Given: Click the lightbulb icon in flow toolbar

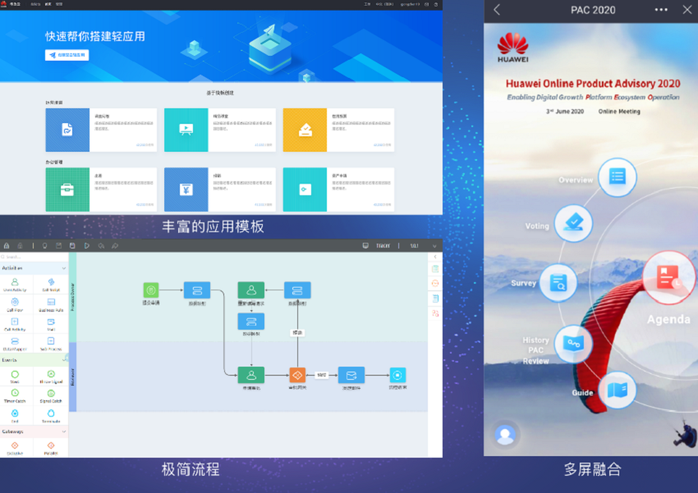Looking at the screenshot, I should 44,246.
